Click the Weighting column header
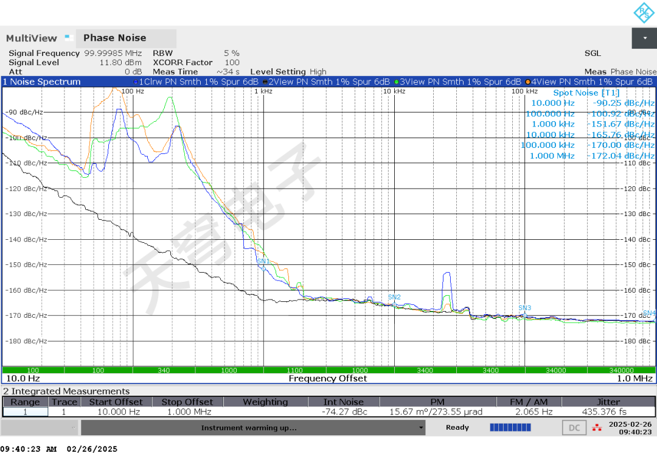 coord(266,402)
